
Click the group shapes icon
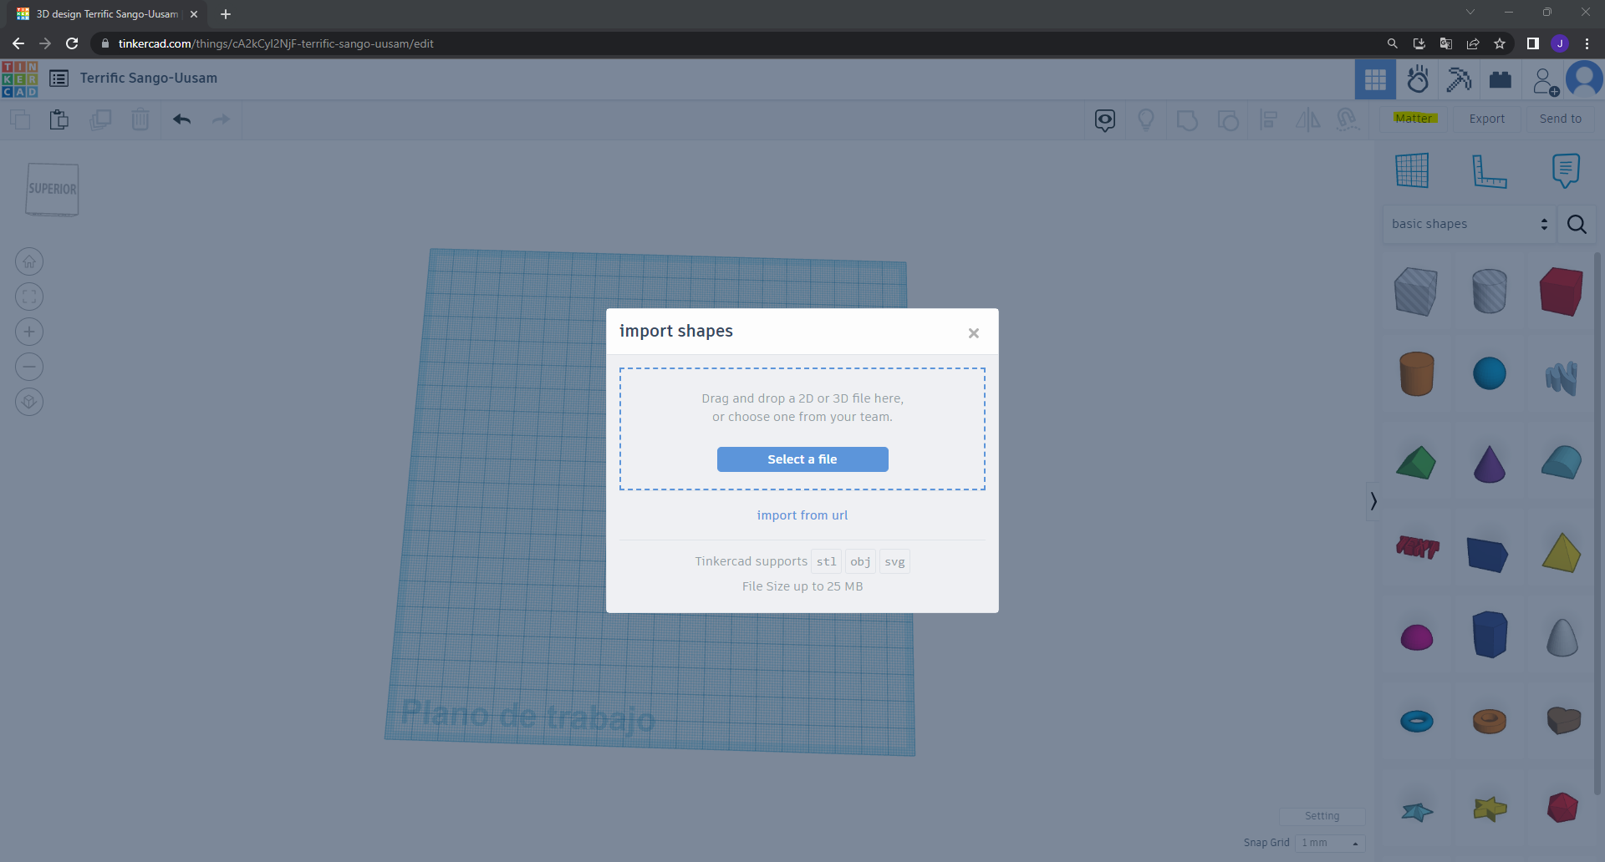click(1187, 120)
